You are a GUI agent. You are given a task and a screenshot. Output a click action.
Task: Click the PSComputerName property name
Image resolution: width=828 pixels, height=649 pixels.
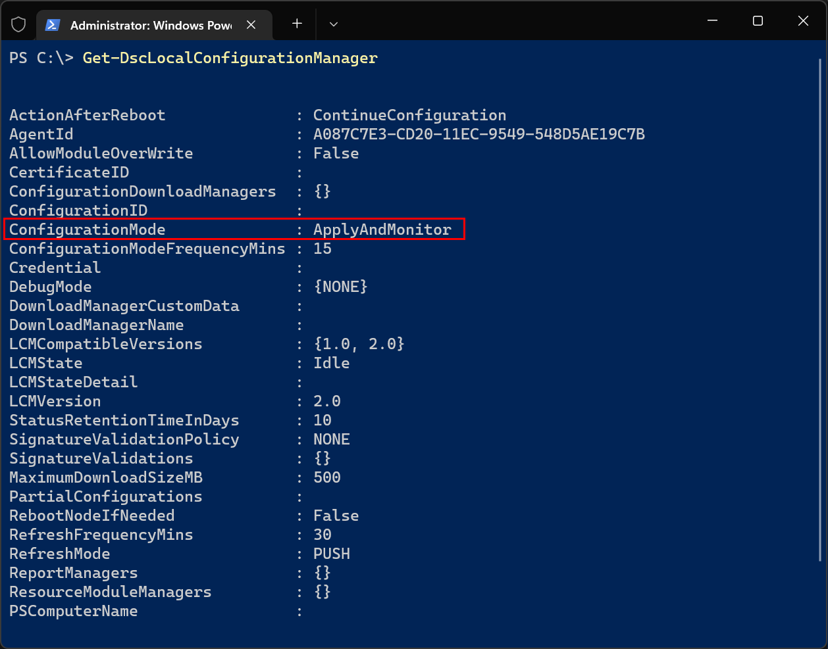tap(74, 612)
